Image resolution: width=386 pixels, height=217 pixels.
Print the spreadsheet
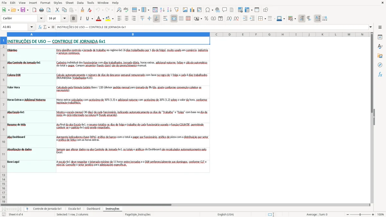coord(41,10)
